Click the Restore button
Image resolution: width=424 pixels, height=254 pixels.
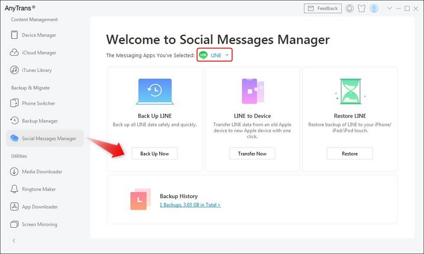(350, 153)
